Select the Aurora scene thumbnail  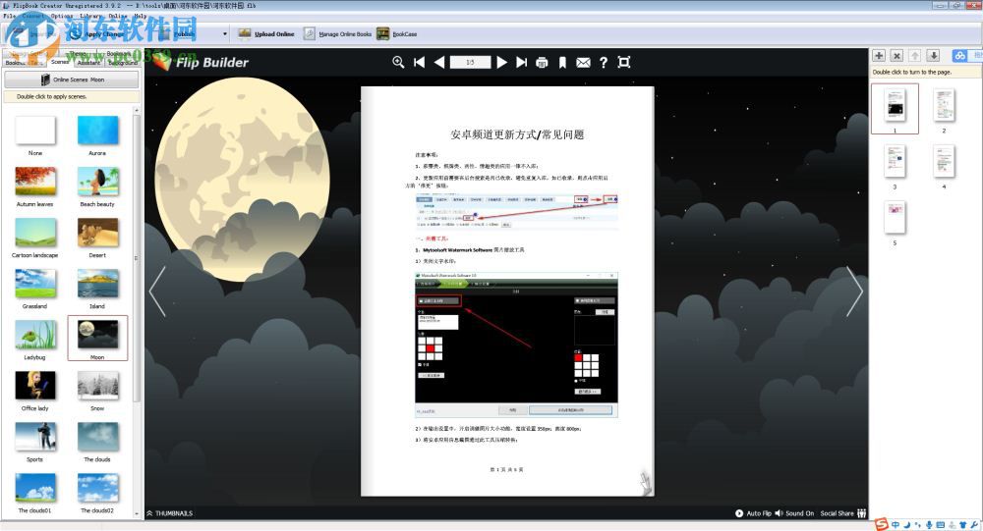97,132
